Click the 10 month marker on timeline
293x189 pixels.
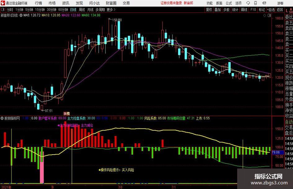(x=120, y=187)
